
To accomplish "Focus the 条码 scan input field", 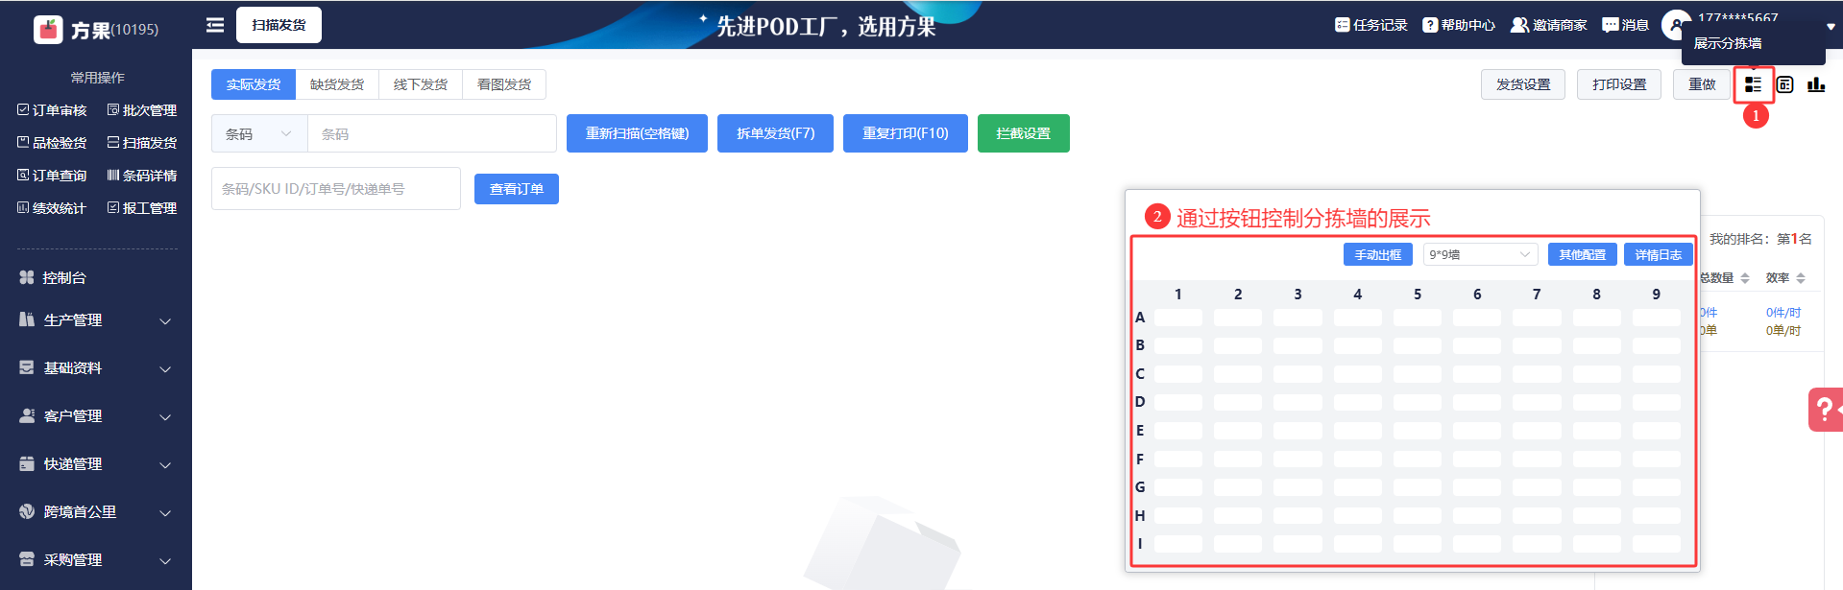I will point(432,133).
